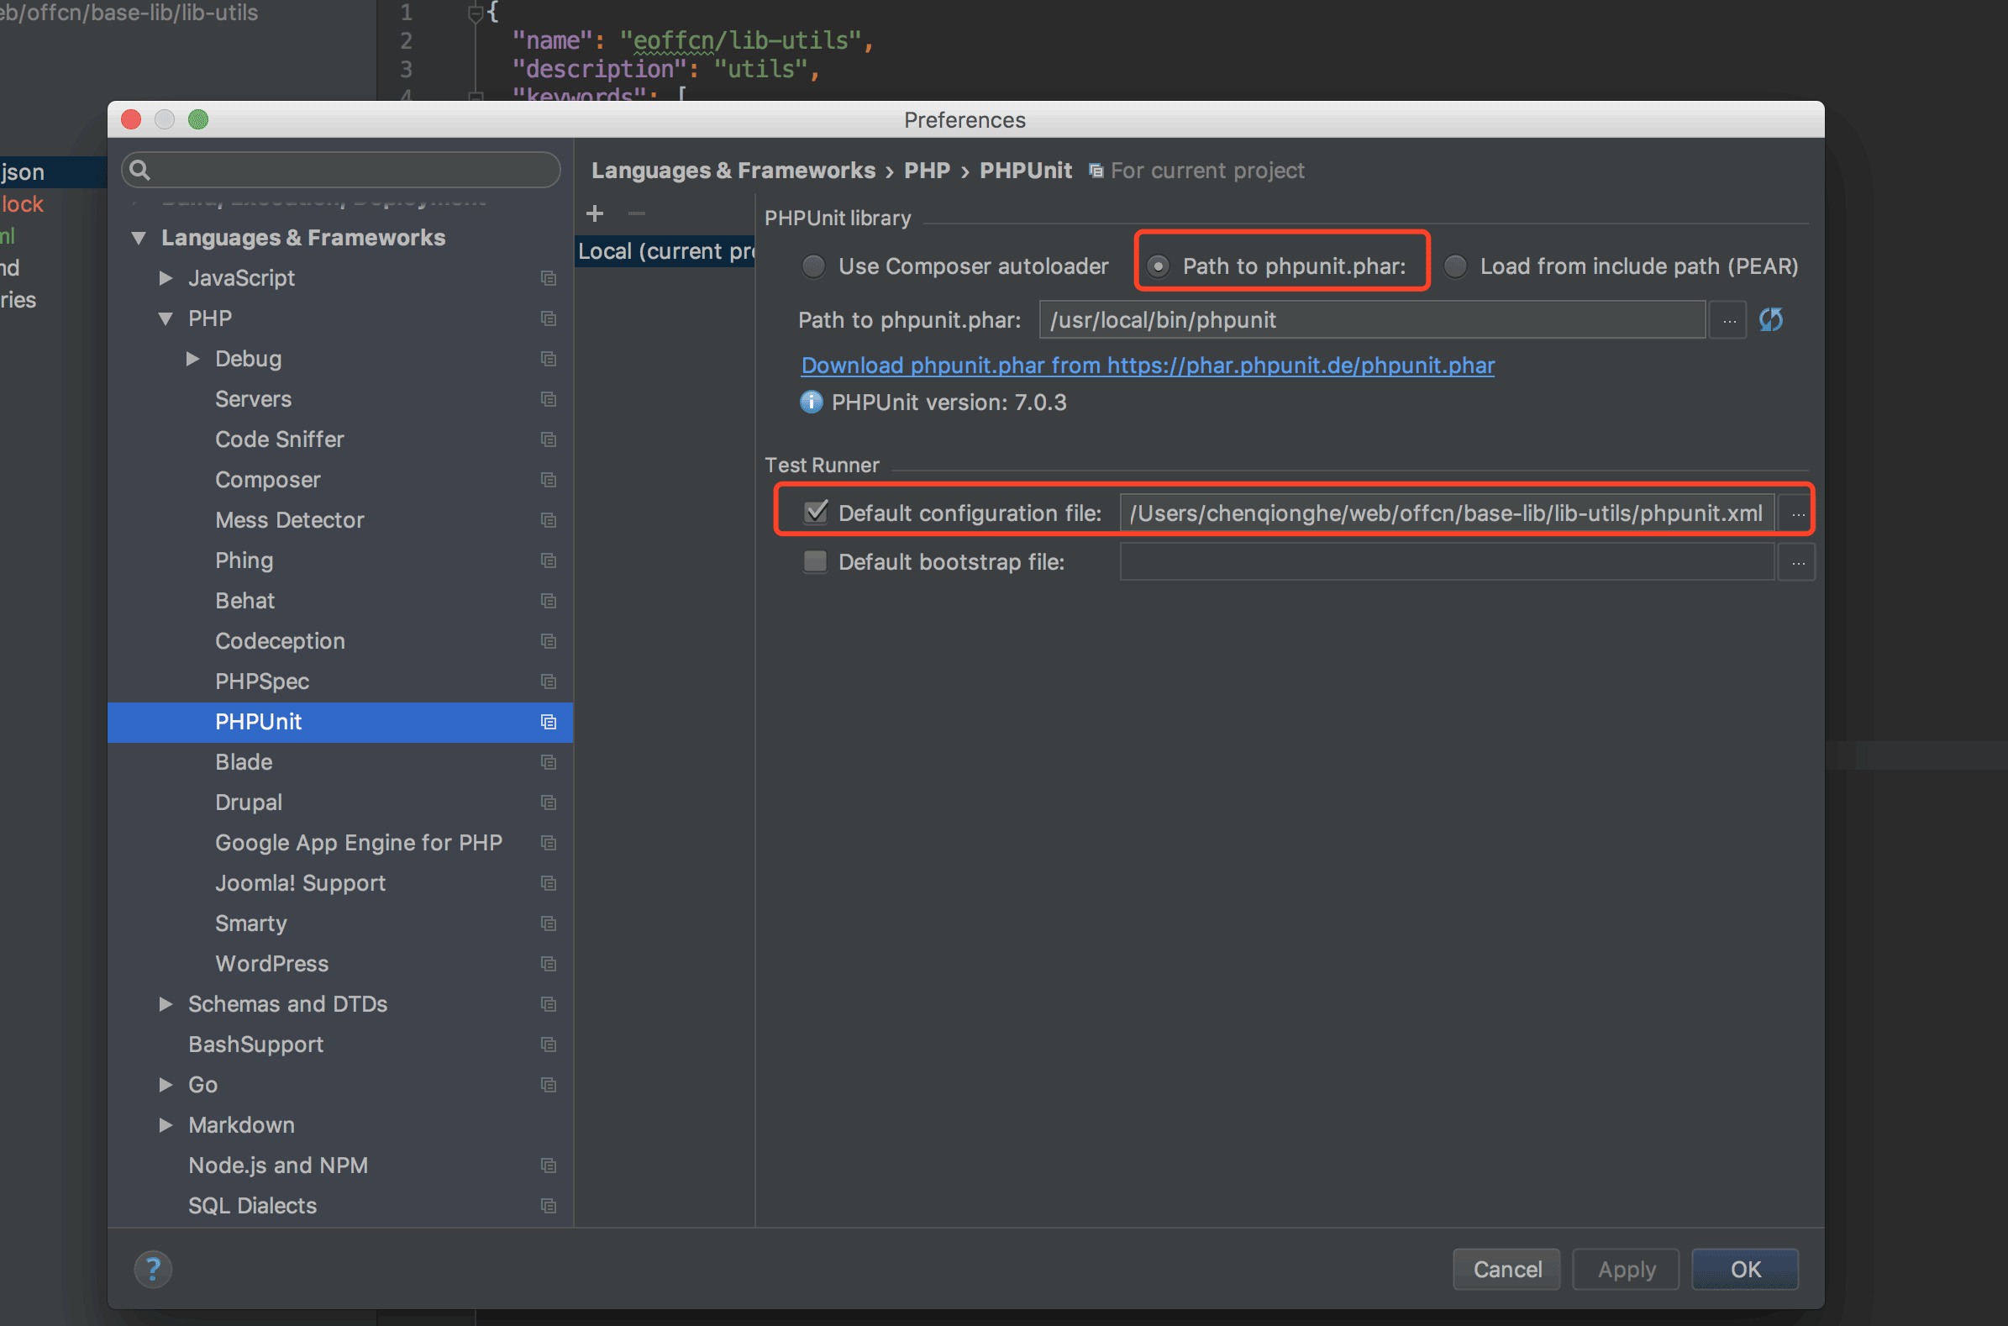Collapse the PHP settings node
This screenshot has width=2008, height=1326.
[166, 318]
